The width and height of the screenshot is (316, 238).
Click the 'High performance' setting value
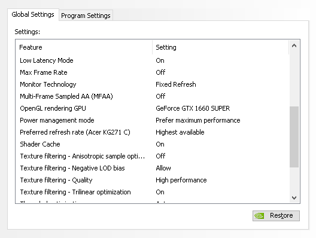pyautogui.click(x=181, y=180)
